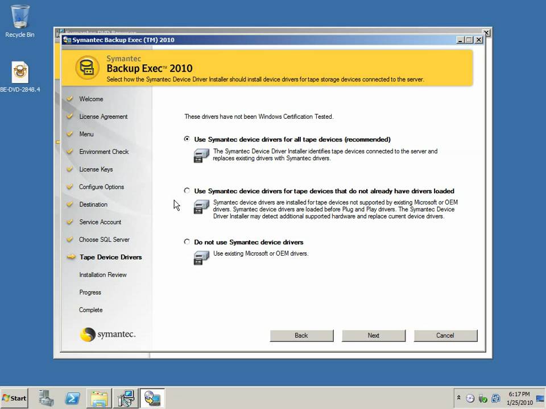Select the Menu step in sidebar

(86, 134)
